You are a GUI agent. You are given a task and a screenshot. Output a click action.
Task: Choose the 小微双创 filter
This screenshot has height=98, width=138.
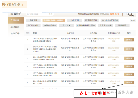click(75, 20)
